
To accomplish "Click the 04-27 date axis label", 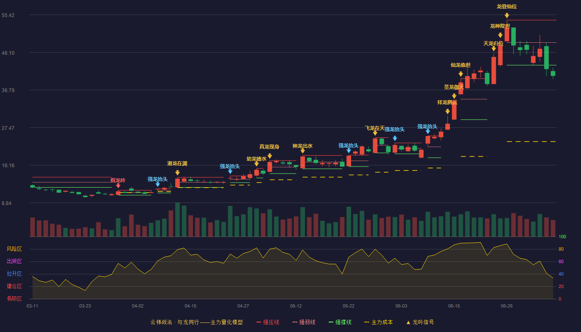I will (x=243, y=306).
